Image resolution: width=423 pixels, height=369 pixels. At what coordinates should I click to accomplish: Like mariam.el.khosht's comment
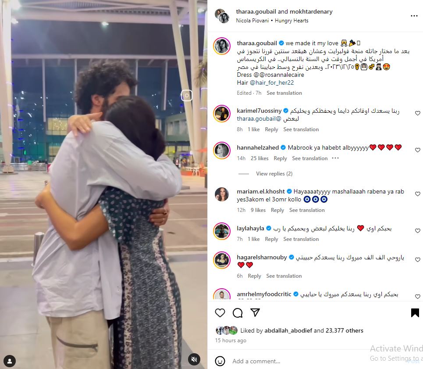418,194
